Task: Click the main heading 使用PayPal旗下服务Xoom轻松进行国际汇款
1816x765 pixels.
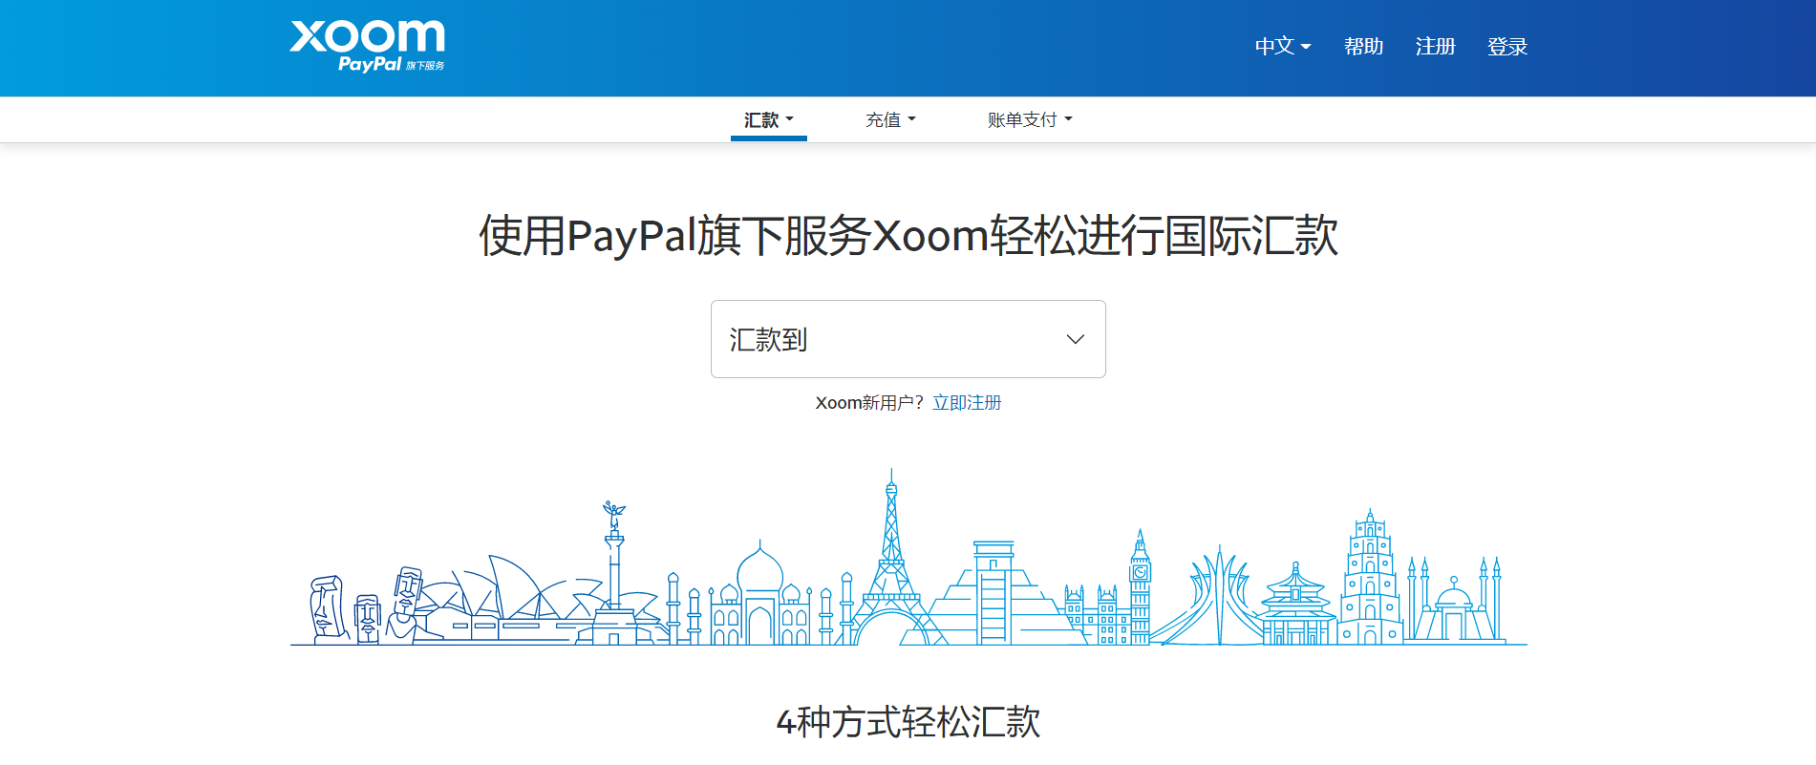Action: (x=908, y=235)
